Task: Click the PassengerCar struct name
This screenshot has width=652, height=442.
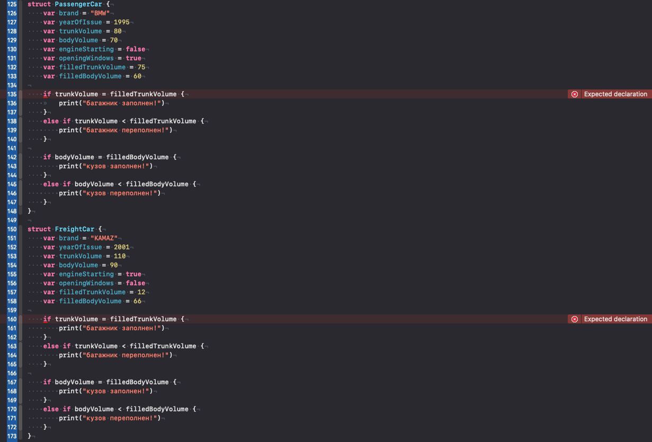Action: [78, 4]
